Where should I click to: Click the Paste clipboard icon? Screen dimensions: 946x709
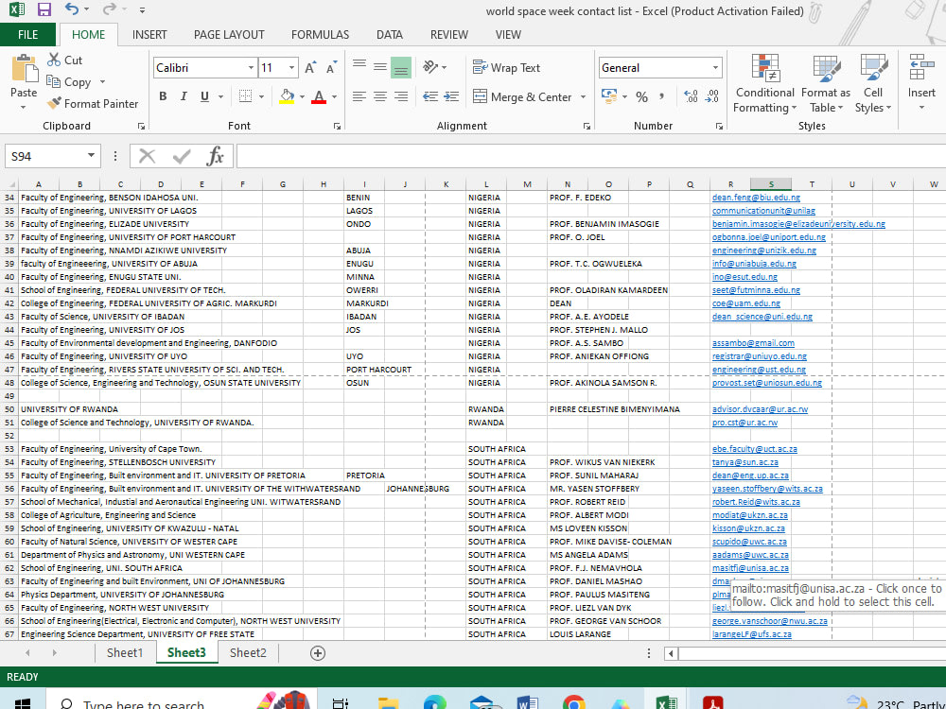tap(25, 68)
